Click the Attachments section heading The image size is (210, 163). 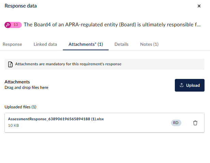coord(17,82)
